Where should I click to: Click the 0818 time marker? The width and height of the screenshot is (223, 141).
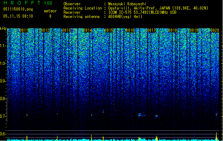coord(173,30)
